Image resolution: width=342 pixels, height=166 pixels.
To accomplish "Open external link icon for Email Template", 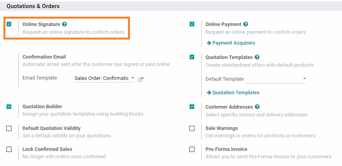I will click(141, 79).
